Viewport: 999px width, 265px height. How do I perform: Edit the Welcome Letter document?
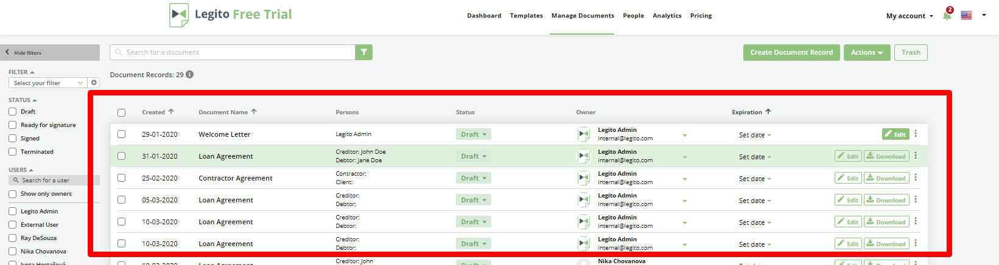click(896, 134)
